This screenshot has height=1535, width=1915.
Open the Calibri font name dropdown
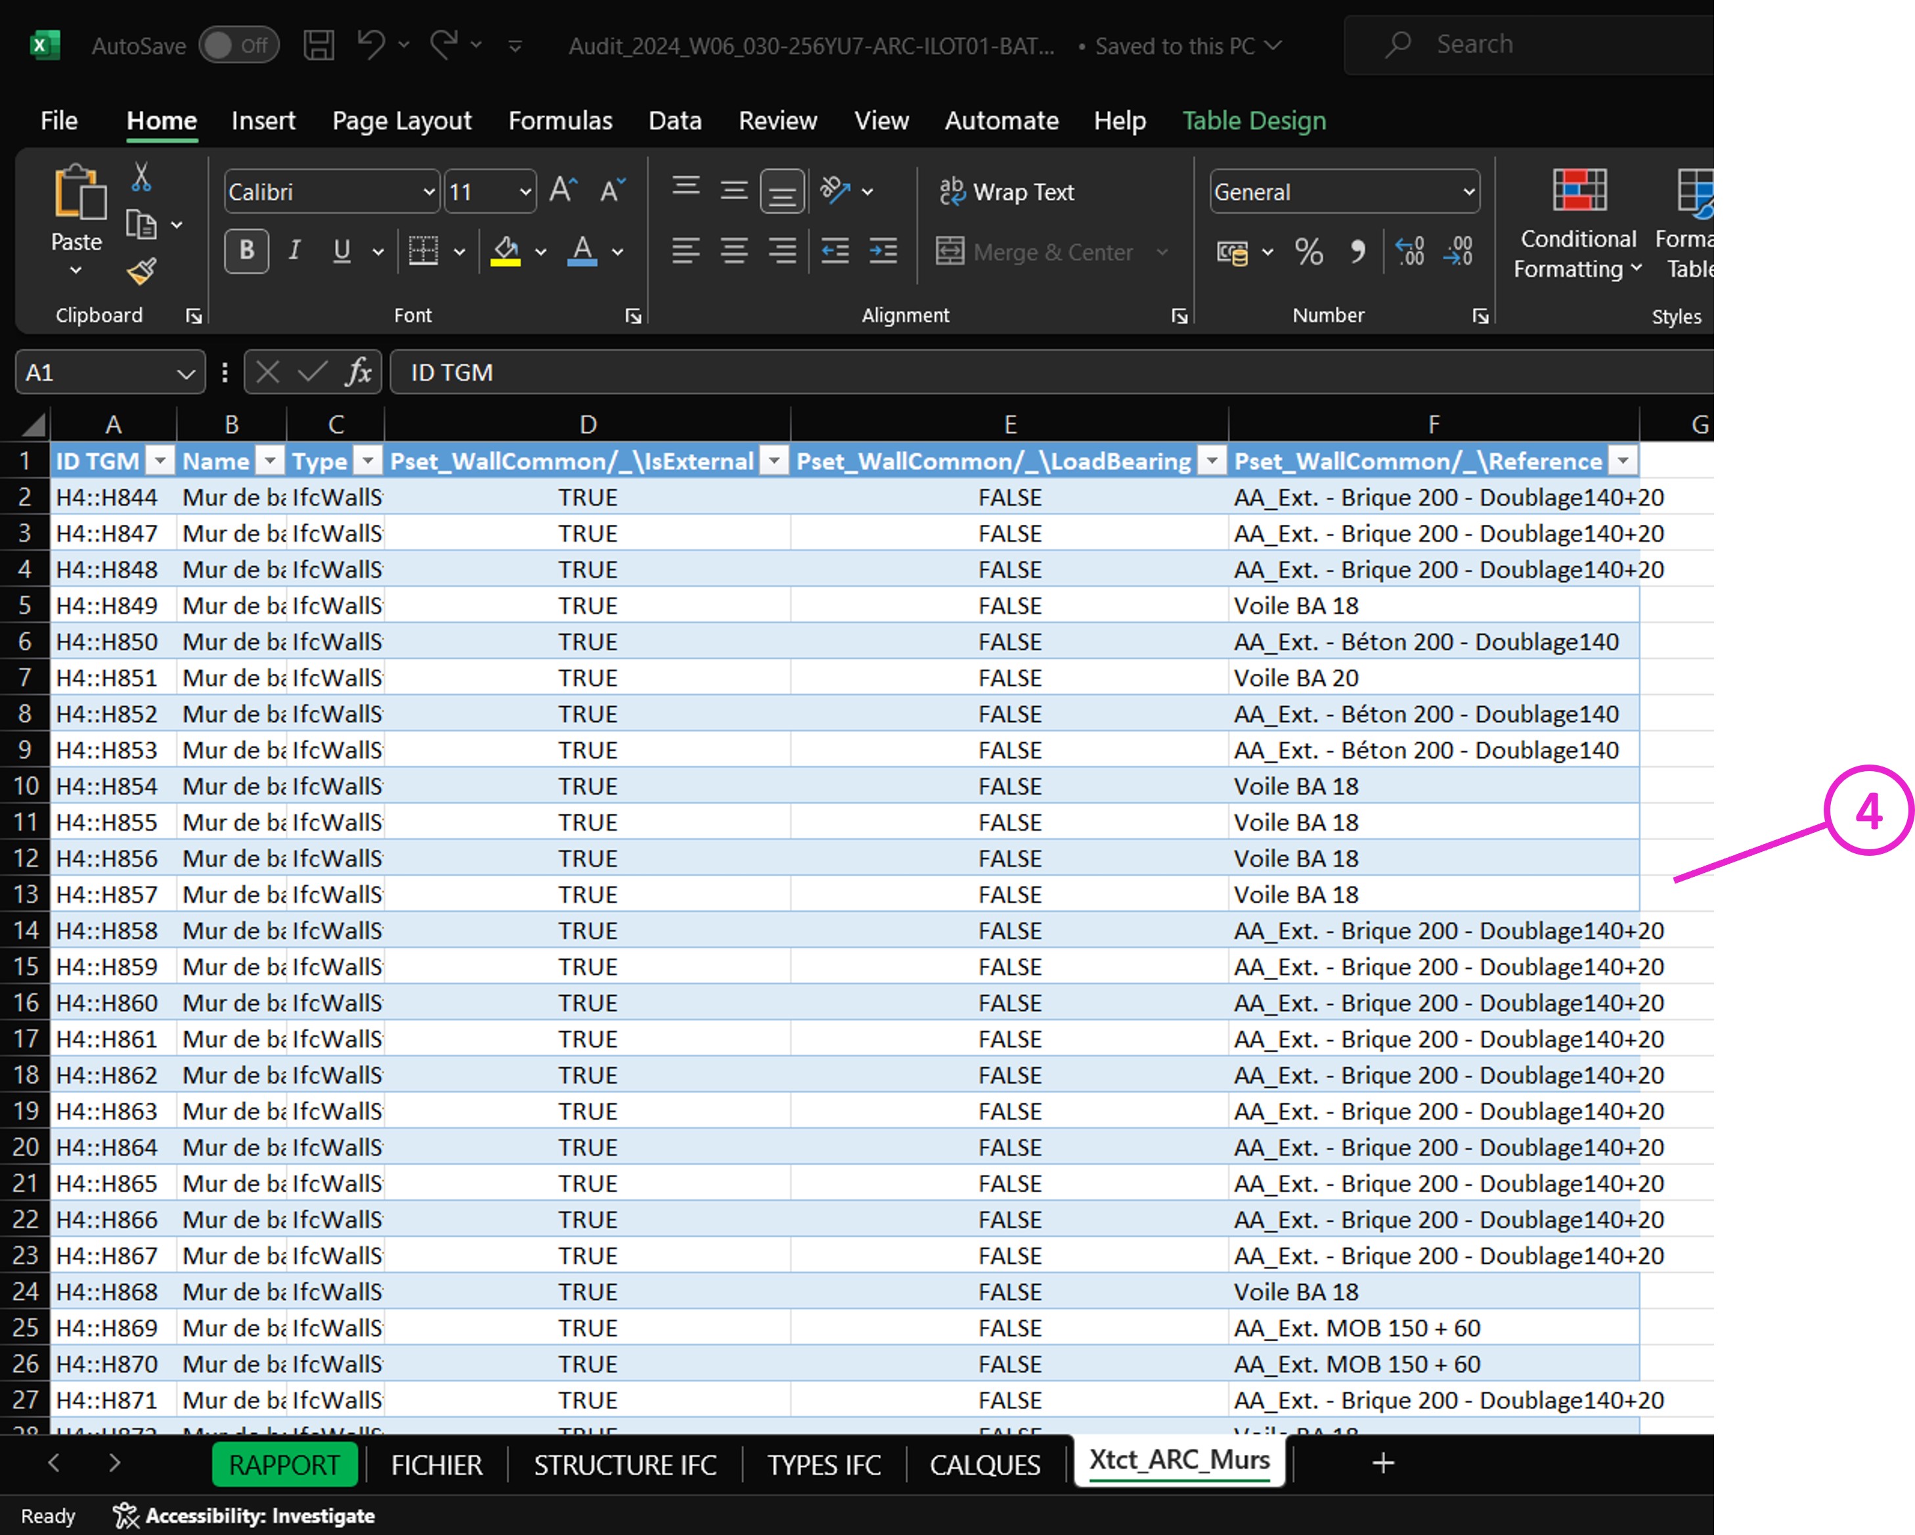pyautogui.click(x=428, y=192)
